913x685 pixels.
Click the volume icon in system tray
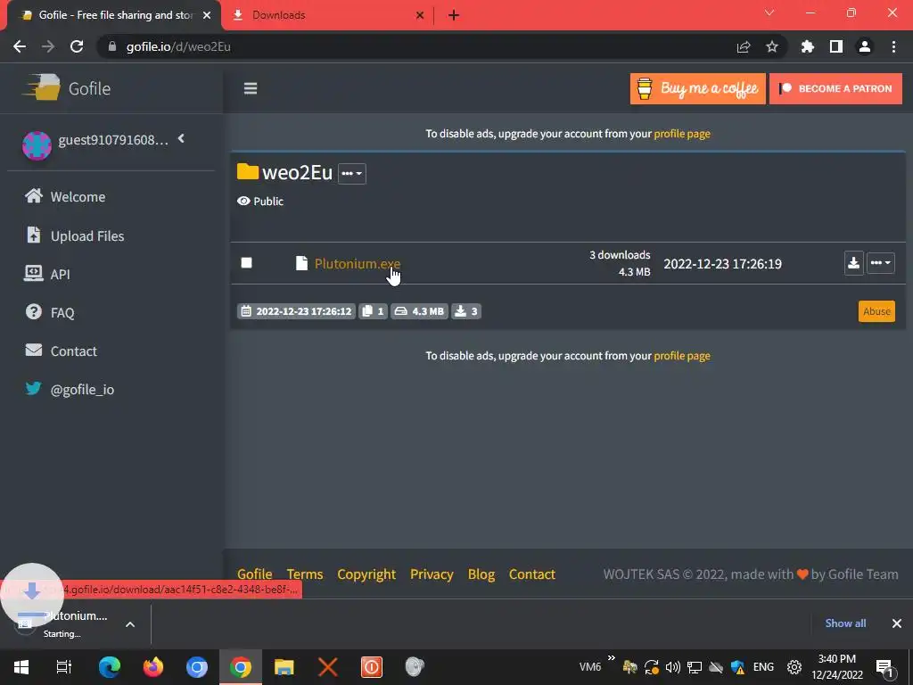[672, 667]
